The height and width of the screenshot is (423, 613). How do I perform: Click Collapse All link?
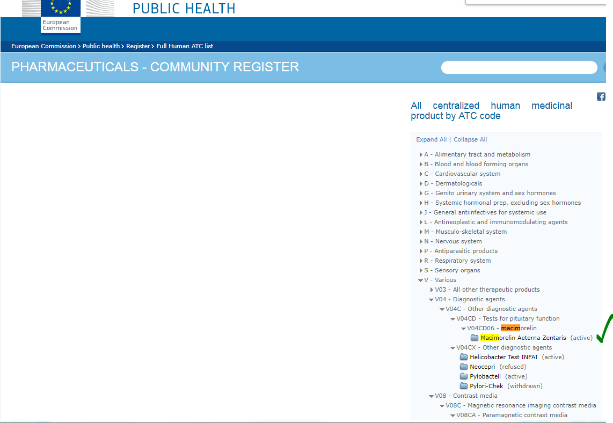[x=470, y=139]
